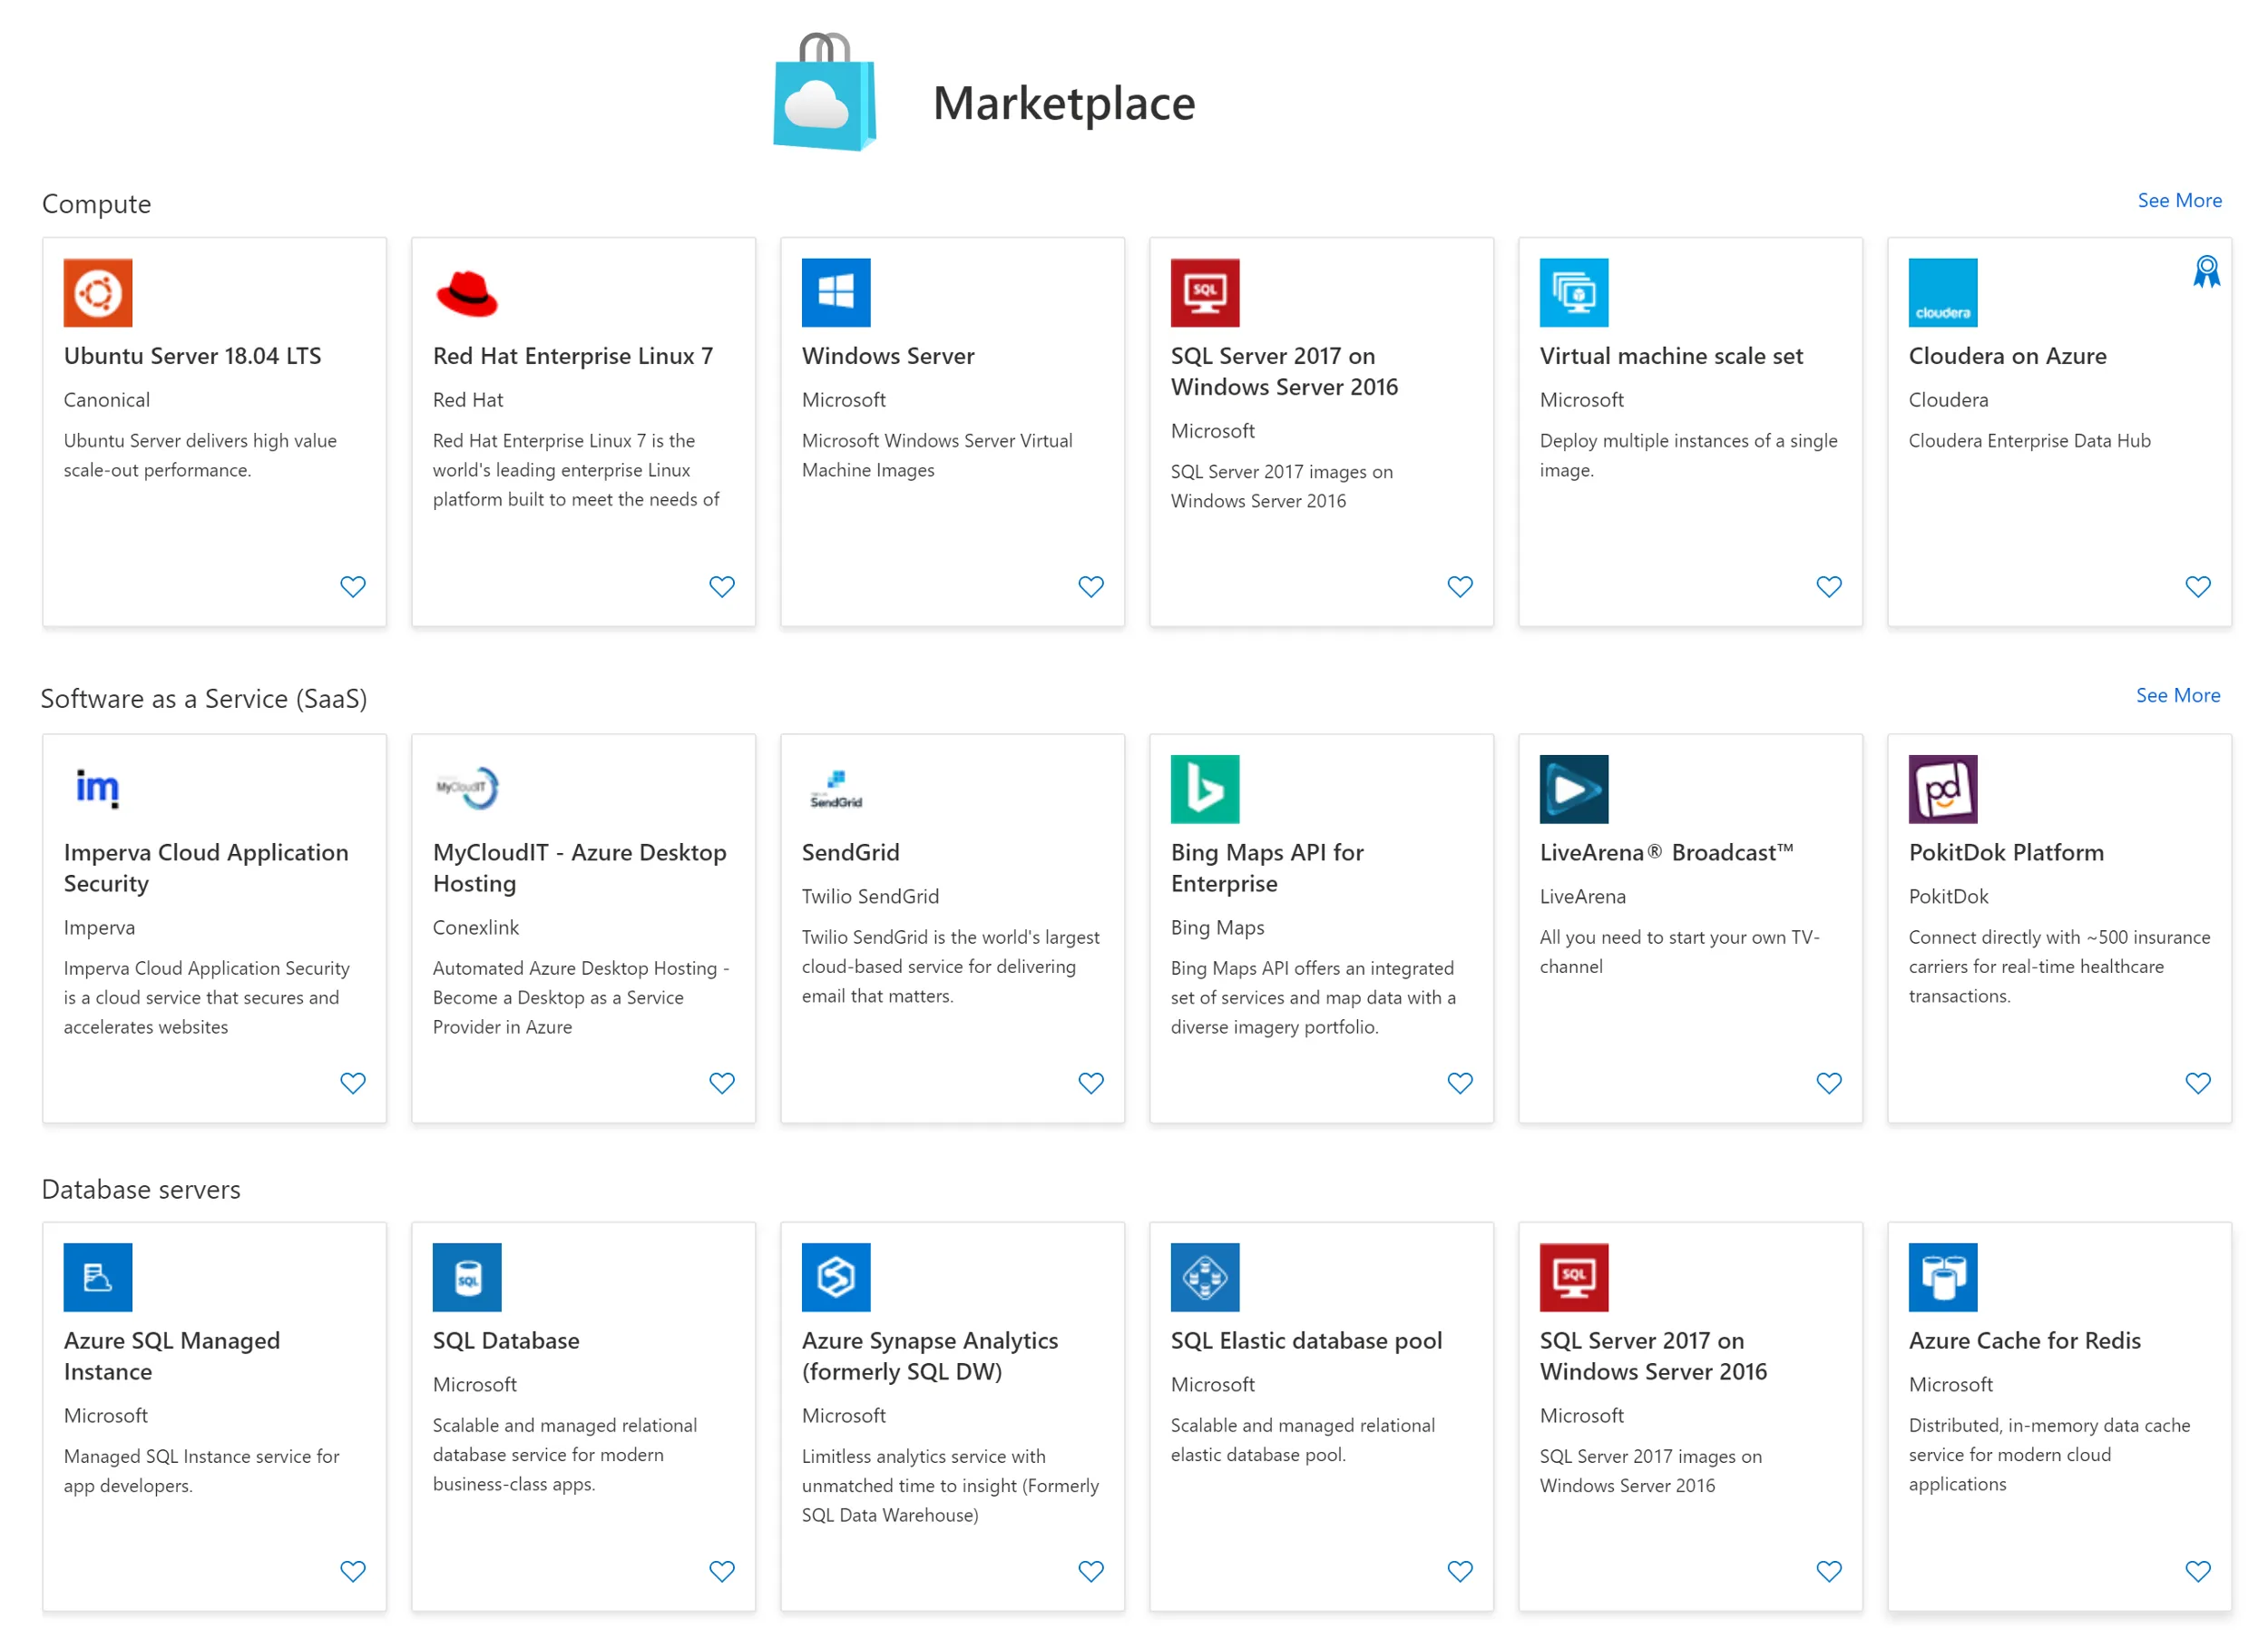Toggle heart on SQL Database card
Image resolution: width=2268 pixels, height=1649 pixels.
[x=722, y=1571]
